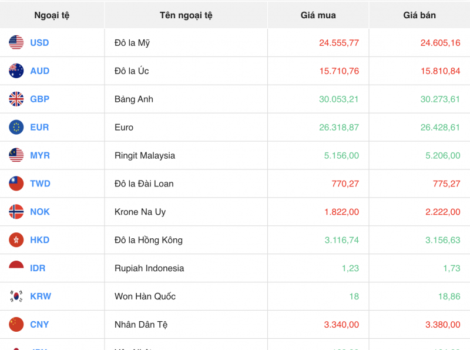The height and width of the screenshot is (350, 470).
Task: Select the Chinese flag icon
Action: click(16, 324)
